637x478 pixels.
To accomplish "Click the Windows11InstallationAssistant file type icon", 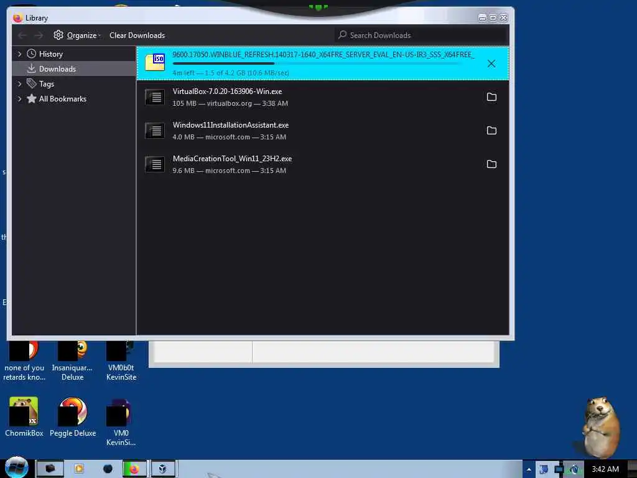I will (155, 131).
